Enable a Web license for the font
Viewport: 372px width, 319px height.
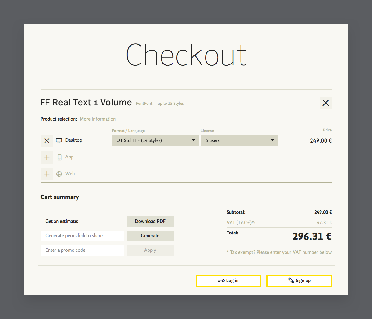click(47, 174)
